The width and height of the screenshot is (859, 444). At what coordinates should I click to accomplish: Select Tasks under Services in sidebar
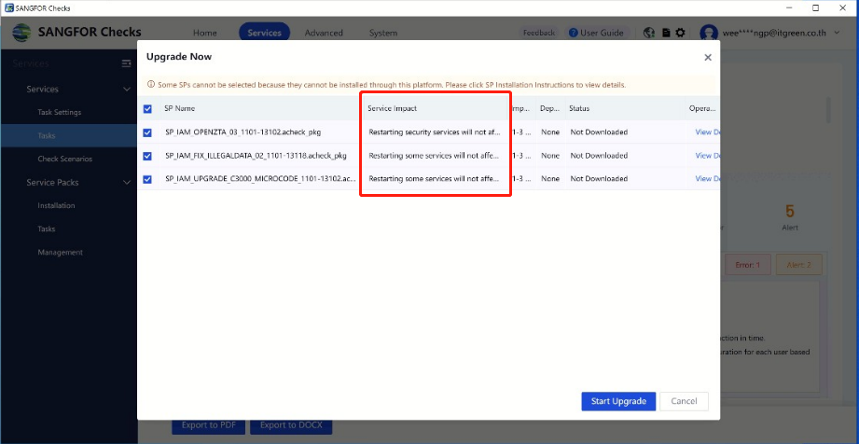[x=47, y=135]
